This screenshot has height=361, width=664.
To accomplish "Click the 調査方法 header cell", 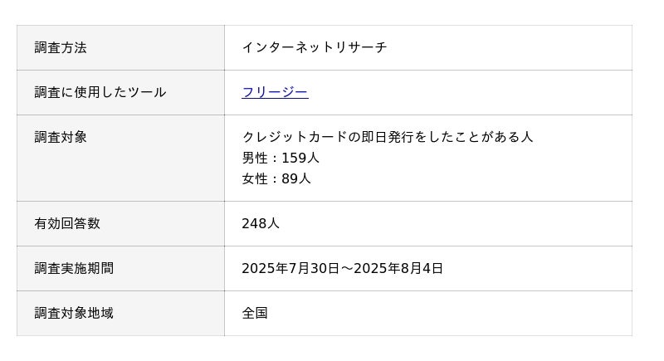I will [61, 47].
